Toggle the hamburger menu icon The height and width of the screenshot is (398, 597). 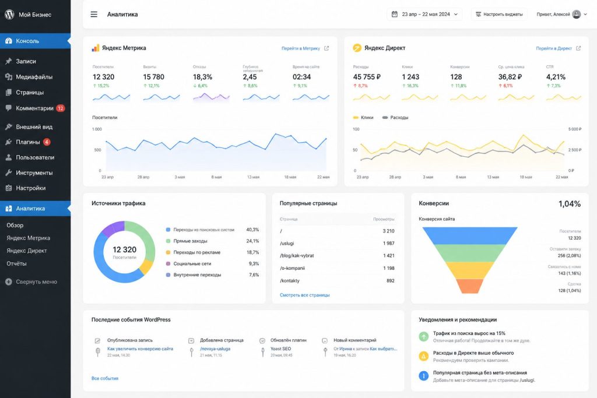pyautogui.click(x=94, y=15)
